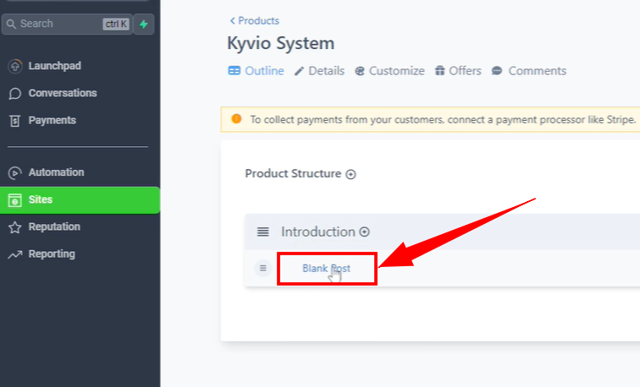The height and width of the screenshot is (387, 640).
Task: Go to Payments section
Action: [x=52, y=120]
